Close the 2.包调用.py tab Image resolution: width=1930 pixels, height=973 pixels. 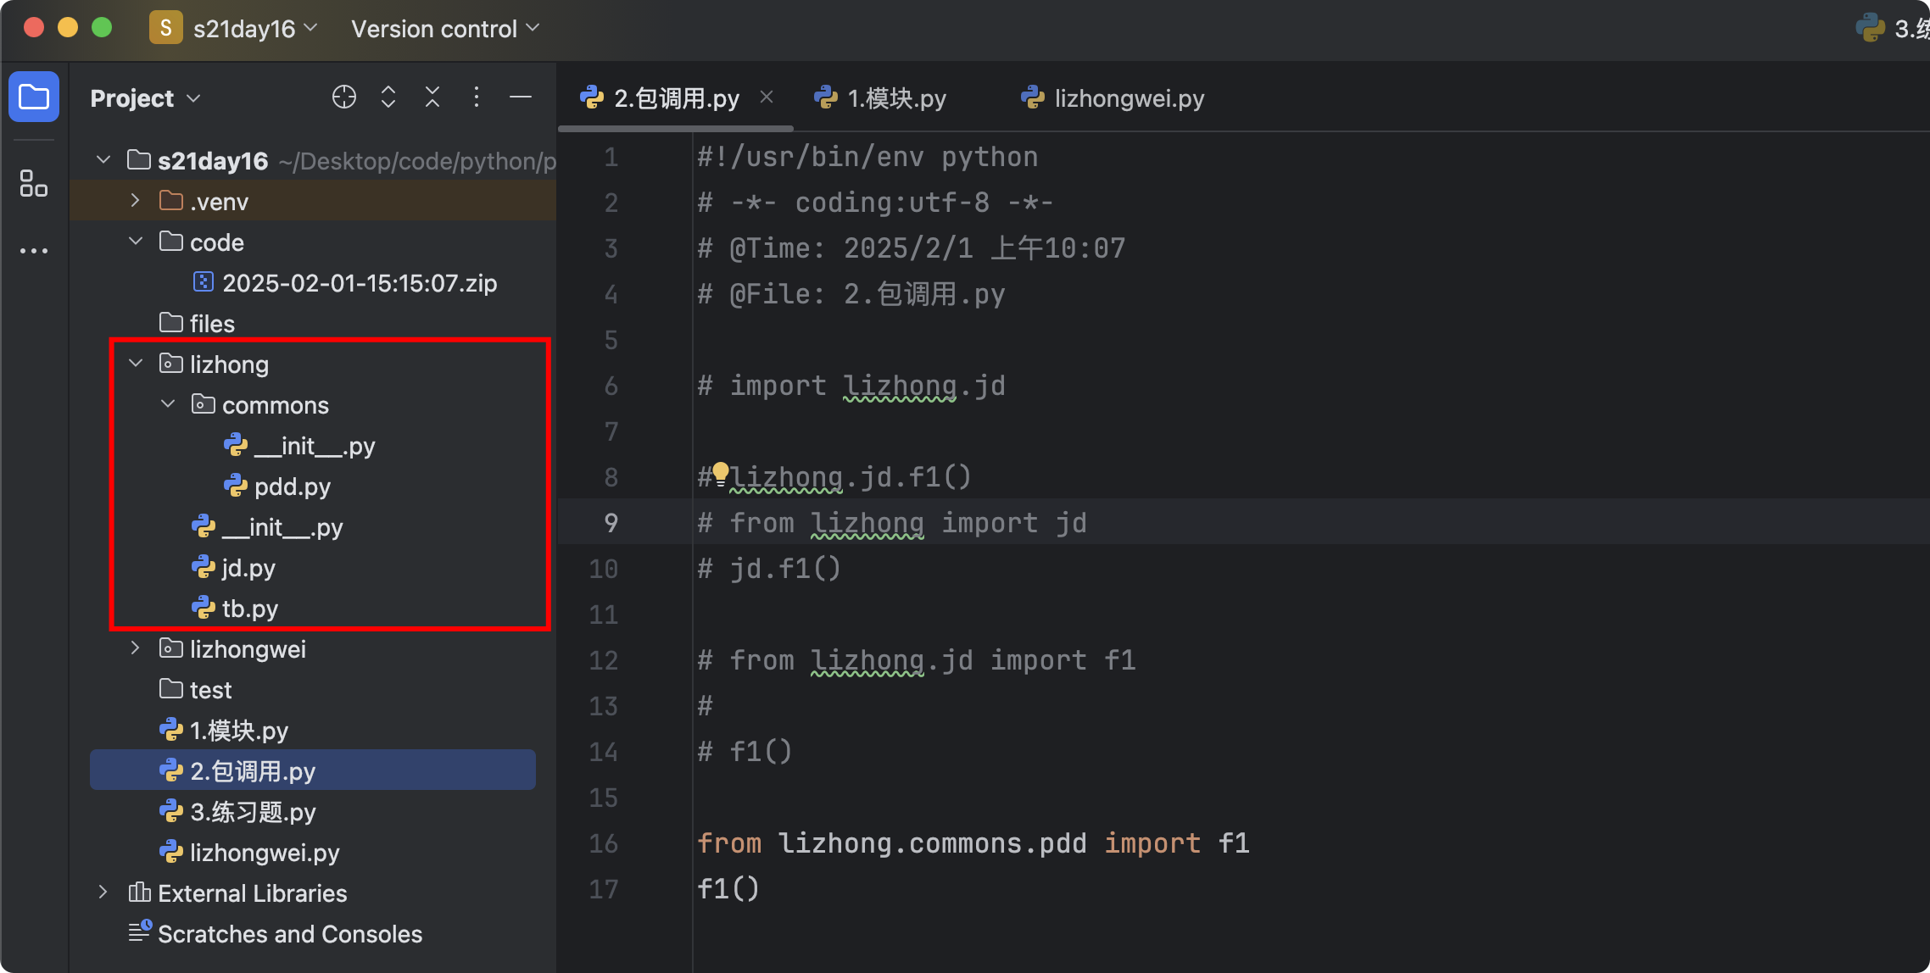tap(767, 97)
